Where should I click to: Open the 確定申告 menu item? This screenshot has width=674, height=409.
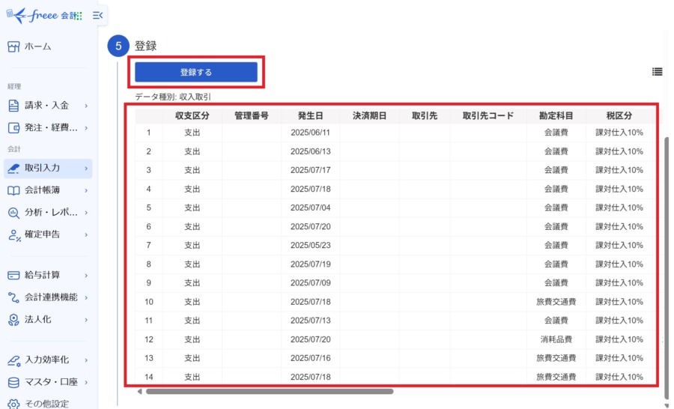[48, 234]
